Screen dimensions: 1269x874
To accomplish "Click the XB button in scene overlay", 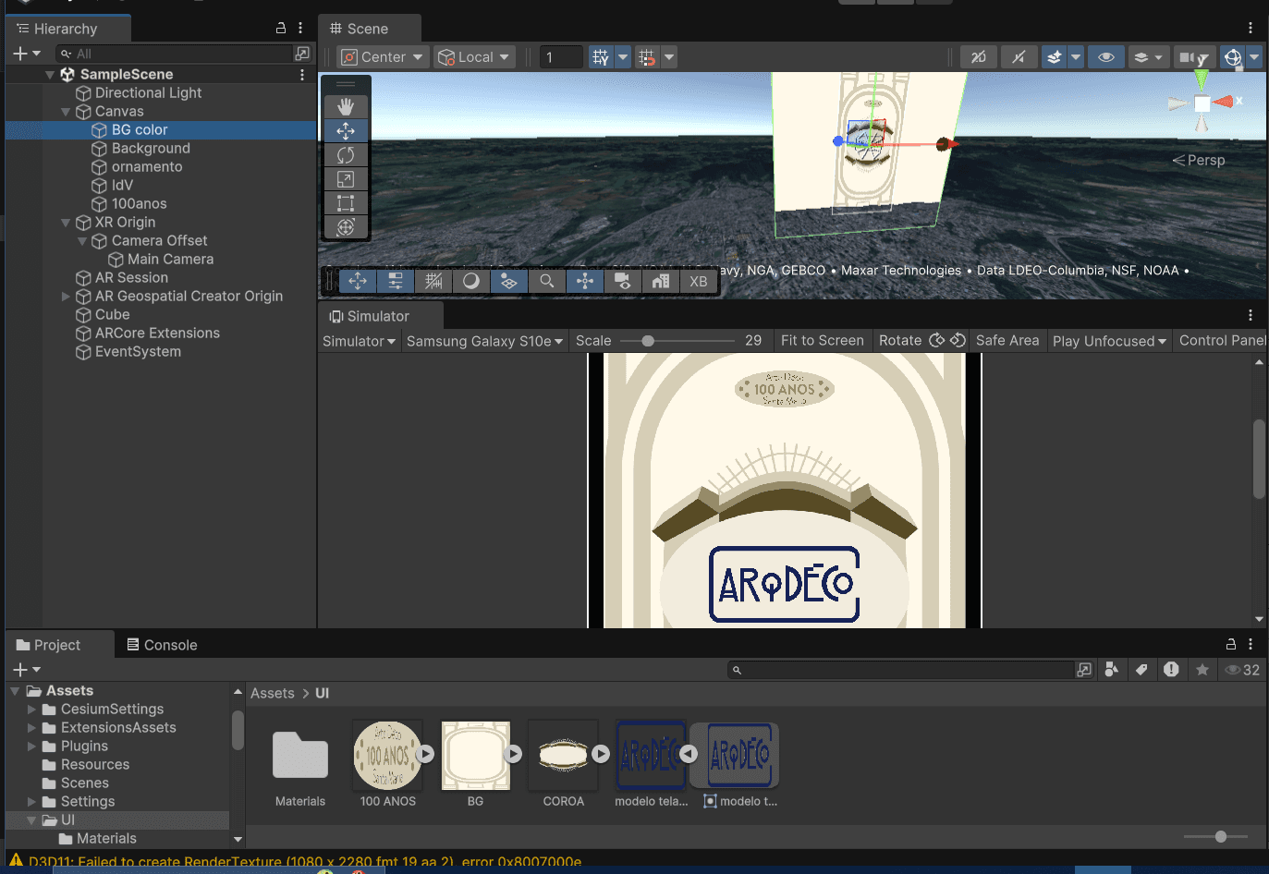I will coord(698,282).
